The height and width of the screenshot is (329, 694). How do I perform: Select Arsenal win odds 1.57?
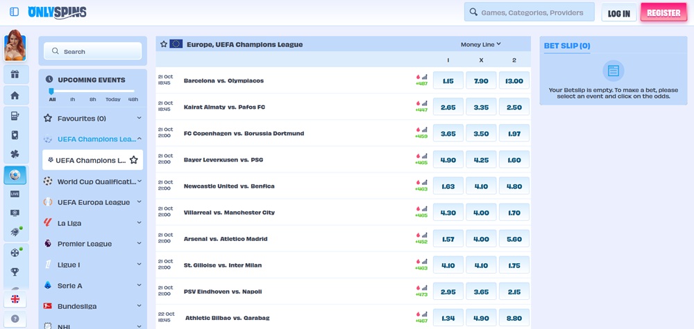click(x=448, y=239)
